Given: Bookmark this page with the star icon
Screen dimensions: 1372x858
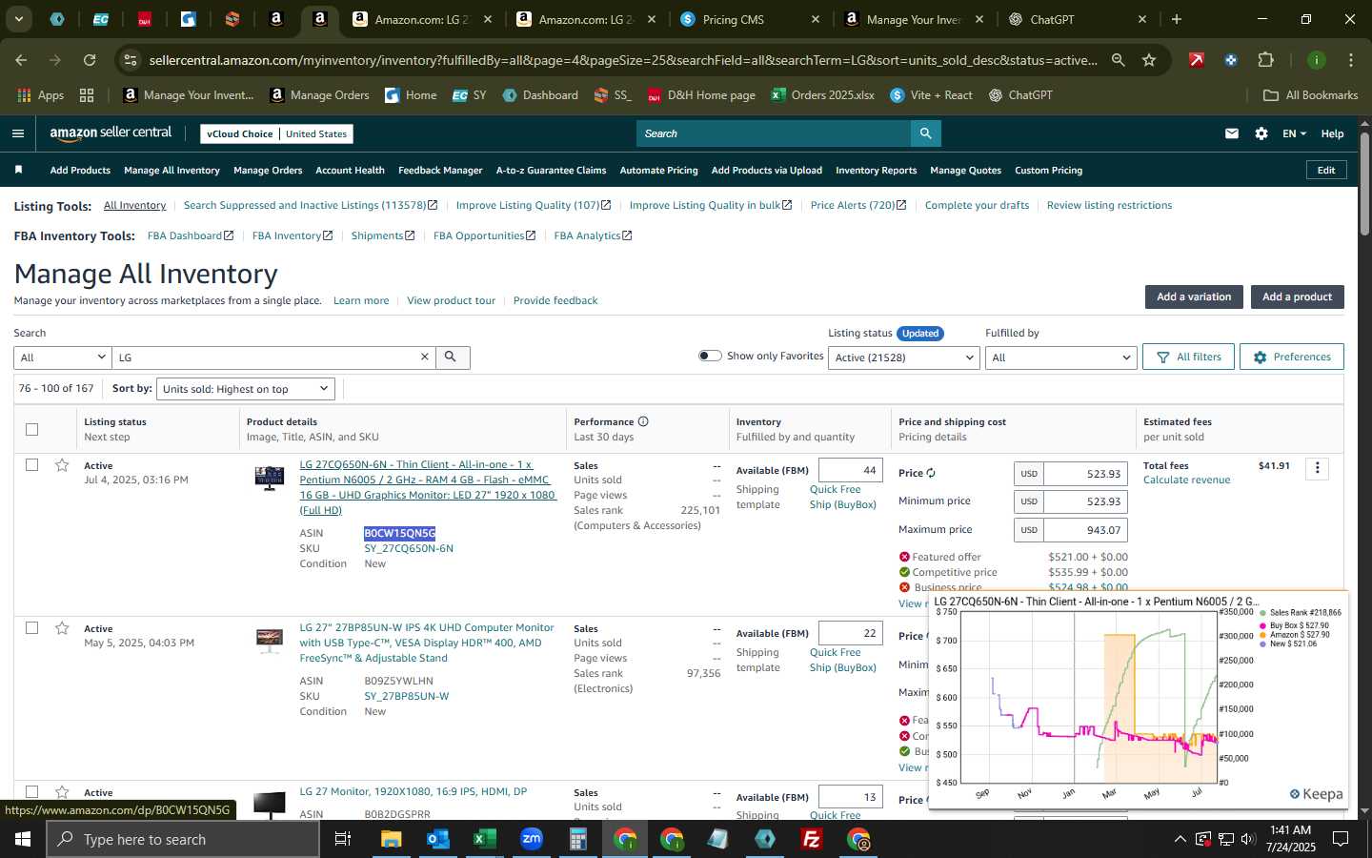Looking at the screenshot, I should point(1149,60).
